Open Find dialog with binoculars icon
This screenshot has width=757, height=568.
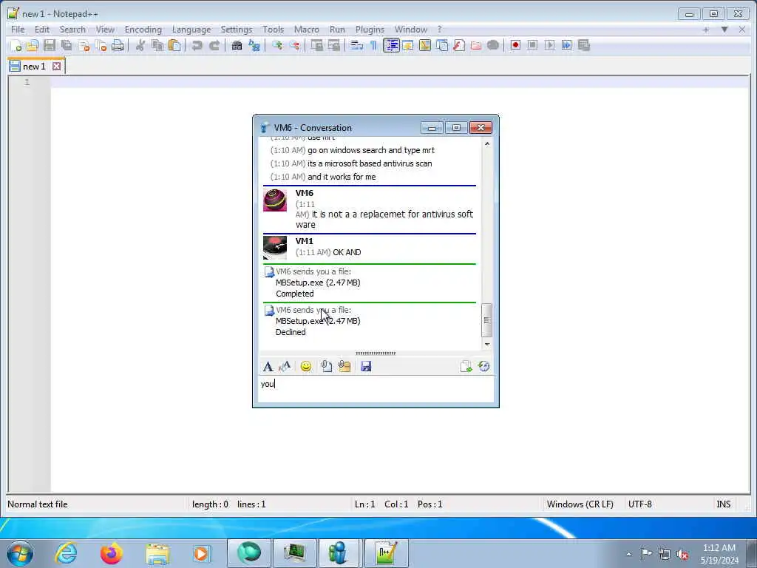click(x=237, y=45)
